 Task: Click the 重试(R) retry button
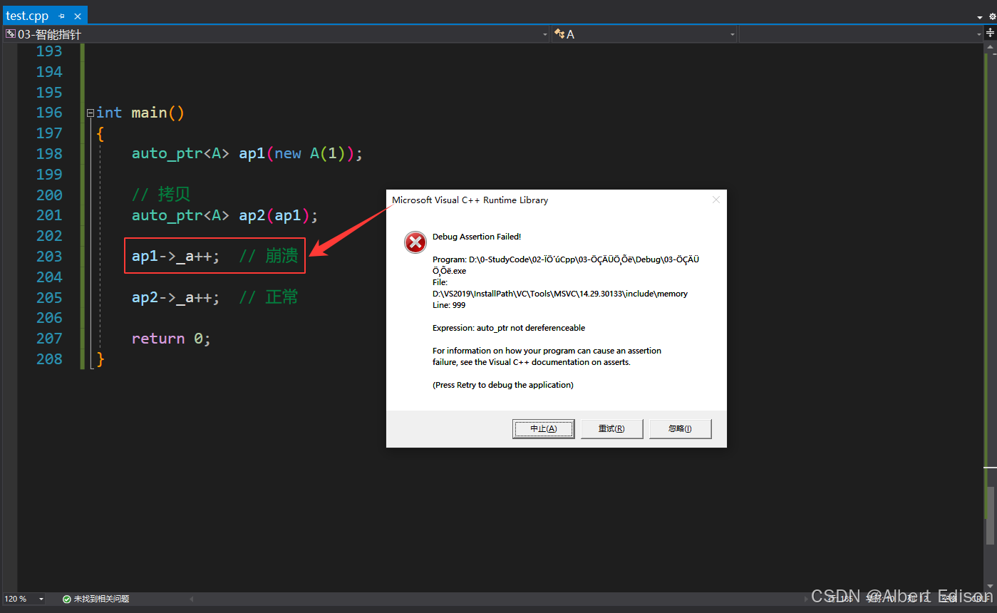(x=611, y=428)
